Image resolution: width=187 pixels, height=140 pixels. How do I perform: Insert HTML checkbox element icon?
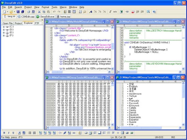(x=113, y=133)
